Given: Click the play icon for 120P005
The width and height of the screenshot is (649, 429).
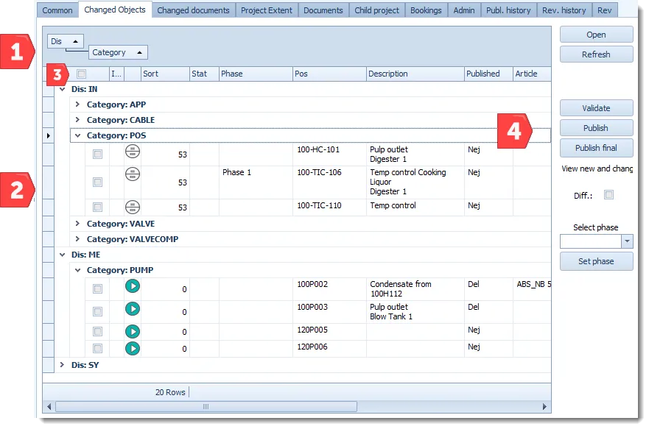Looking at the screenshot, I should pyautogui.click(x=133, y=331).
